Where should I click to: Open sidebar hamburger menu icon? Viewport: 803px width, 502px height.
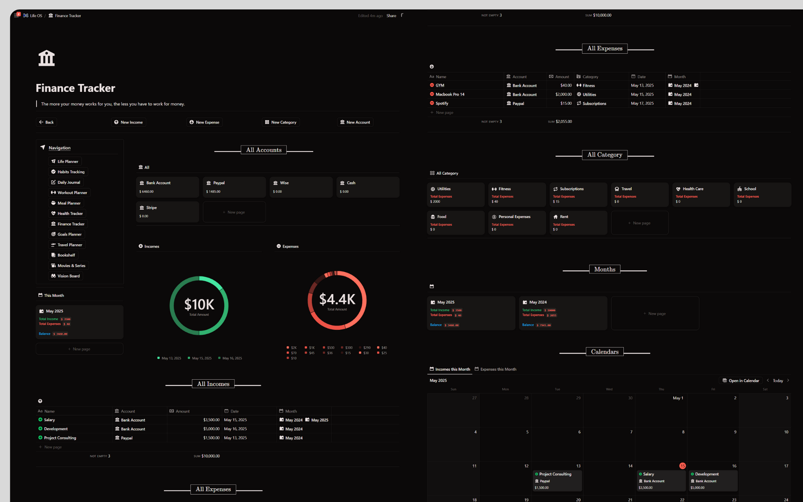point(16,15)
